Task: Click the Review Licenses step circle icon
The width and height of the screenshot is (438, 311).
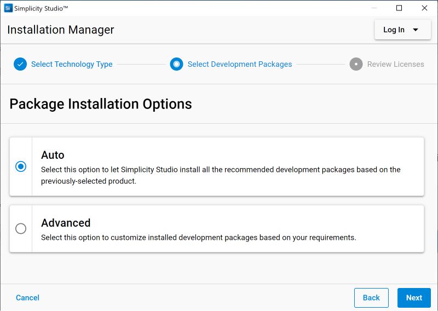Action: point(356,64)
